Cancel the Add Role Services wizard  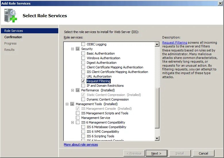(204, 153)
